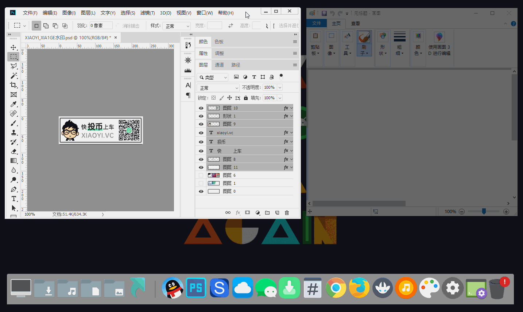This screenshot has height=312, width=523.
Task: Select the Healing Brush tool
Action: 13,113
